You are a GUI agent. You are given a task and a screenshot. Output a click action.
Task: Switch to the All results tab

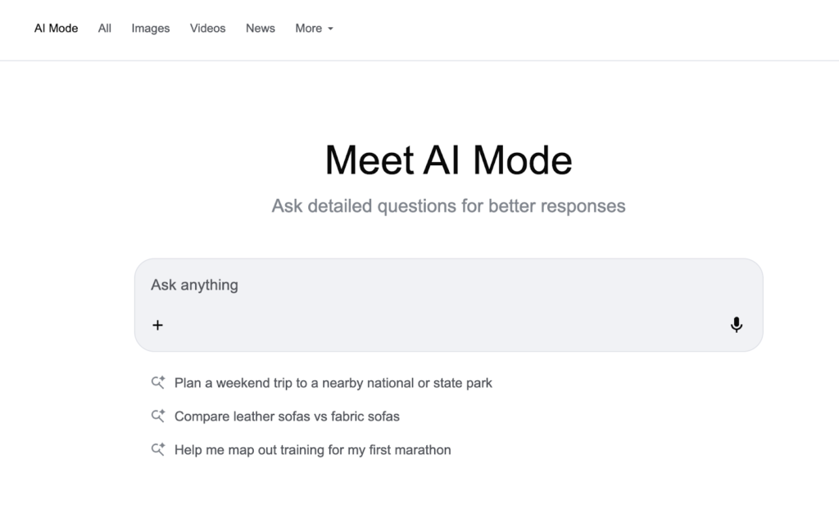(104, 28)
